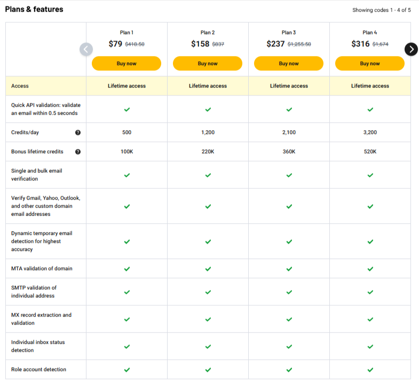Viewport: 419px width, 385px height.
Task: Click Dynamic temporary email detection label
Action: click(x=42, y=241)
